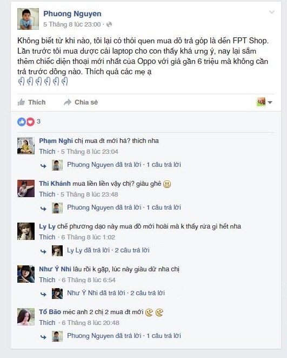Image resolution: width=287 pixels, height=358 pixels.
Task: Click the reply arrow under Ly Ly's comment
Action: pyautogui.click(x=43, y=251)
